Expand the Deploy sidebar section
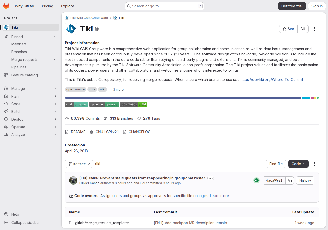This screenshot has height=230, width=328. 31,119
